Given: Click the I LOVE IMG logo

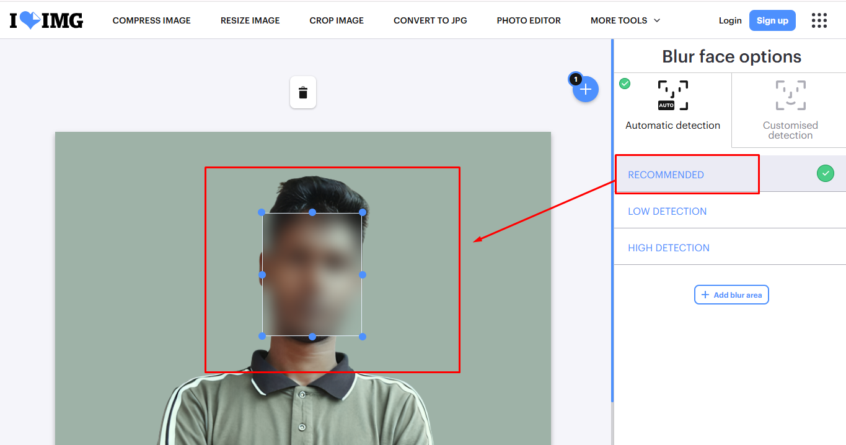Looking at the screenshot, I should point(45,20).
